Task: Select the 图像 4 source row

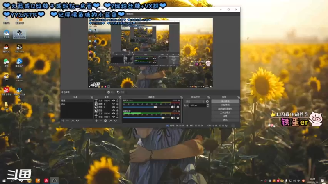Action: click(x=107, y=104)
